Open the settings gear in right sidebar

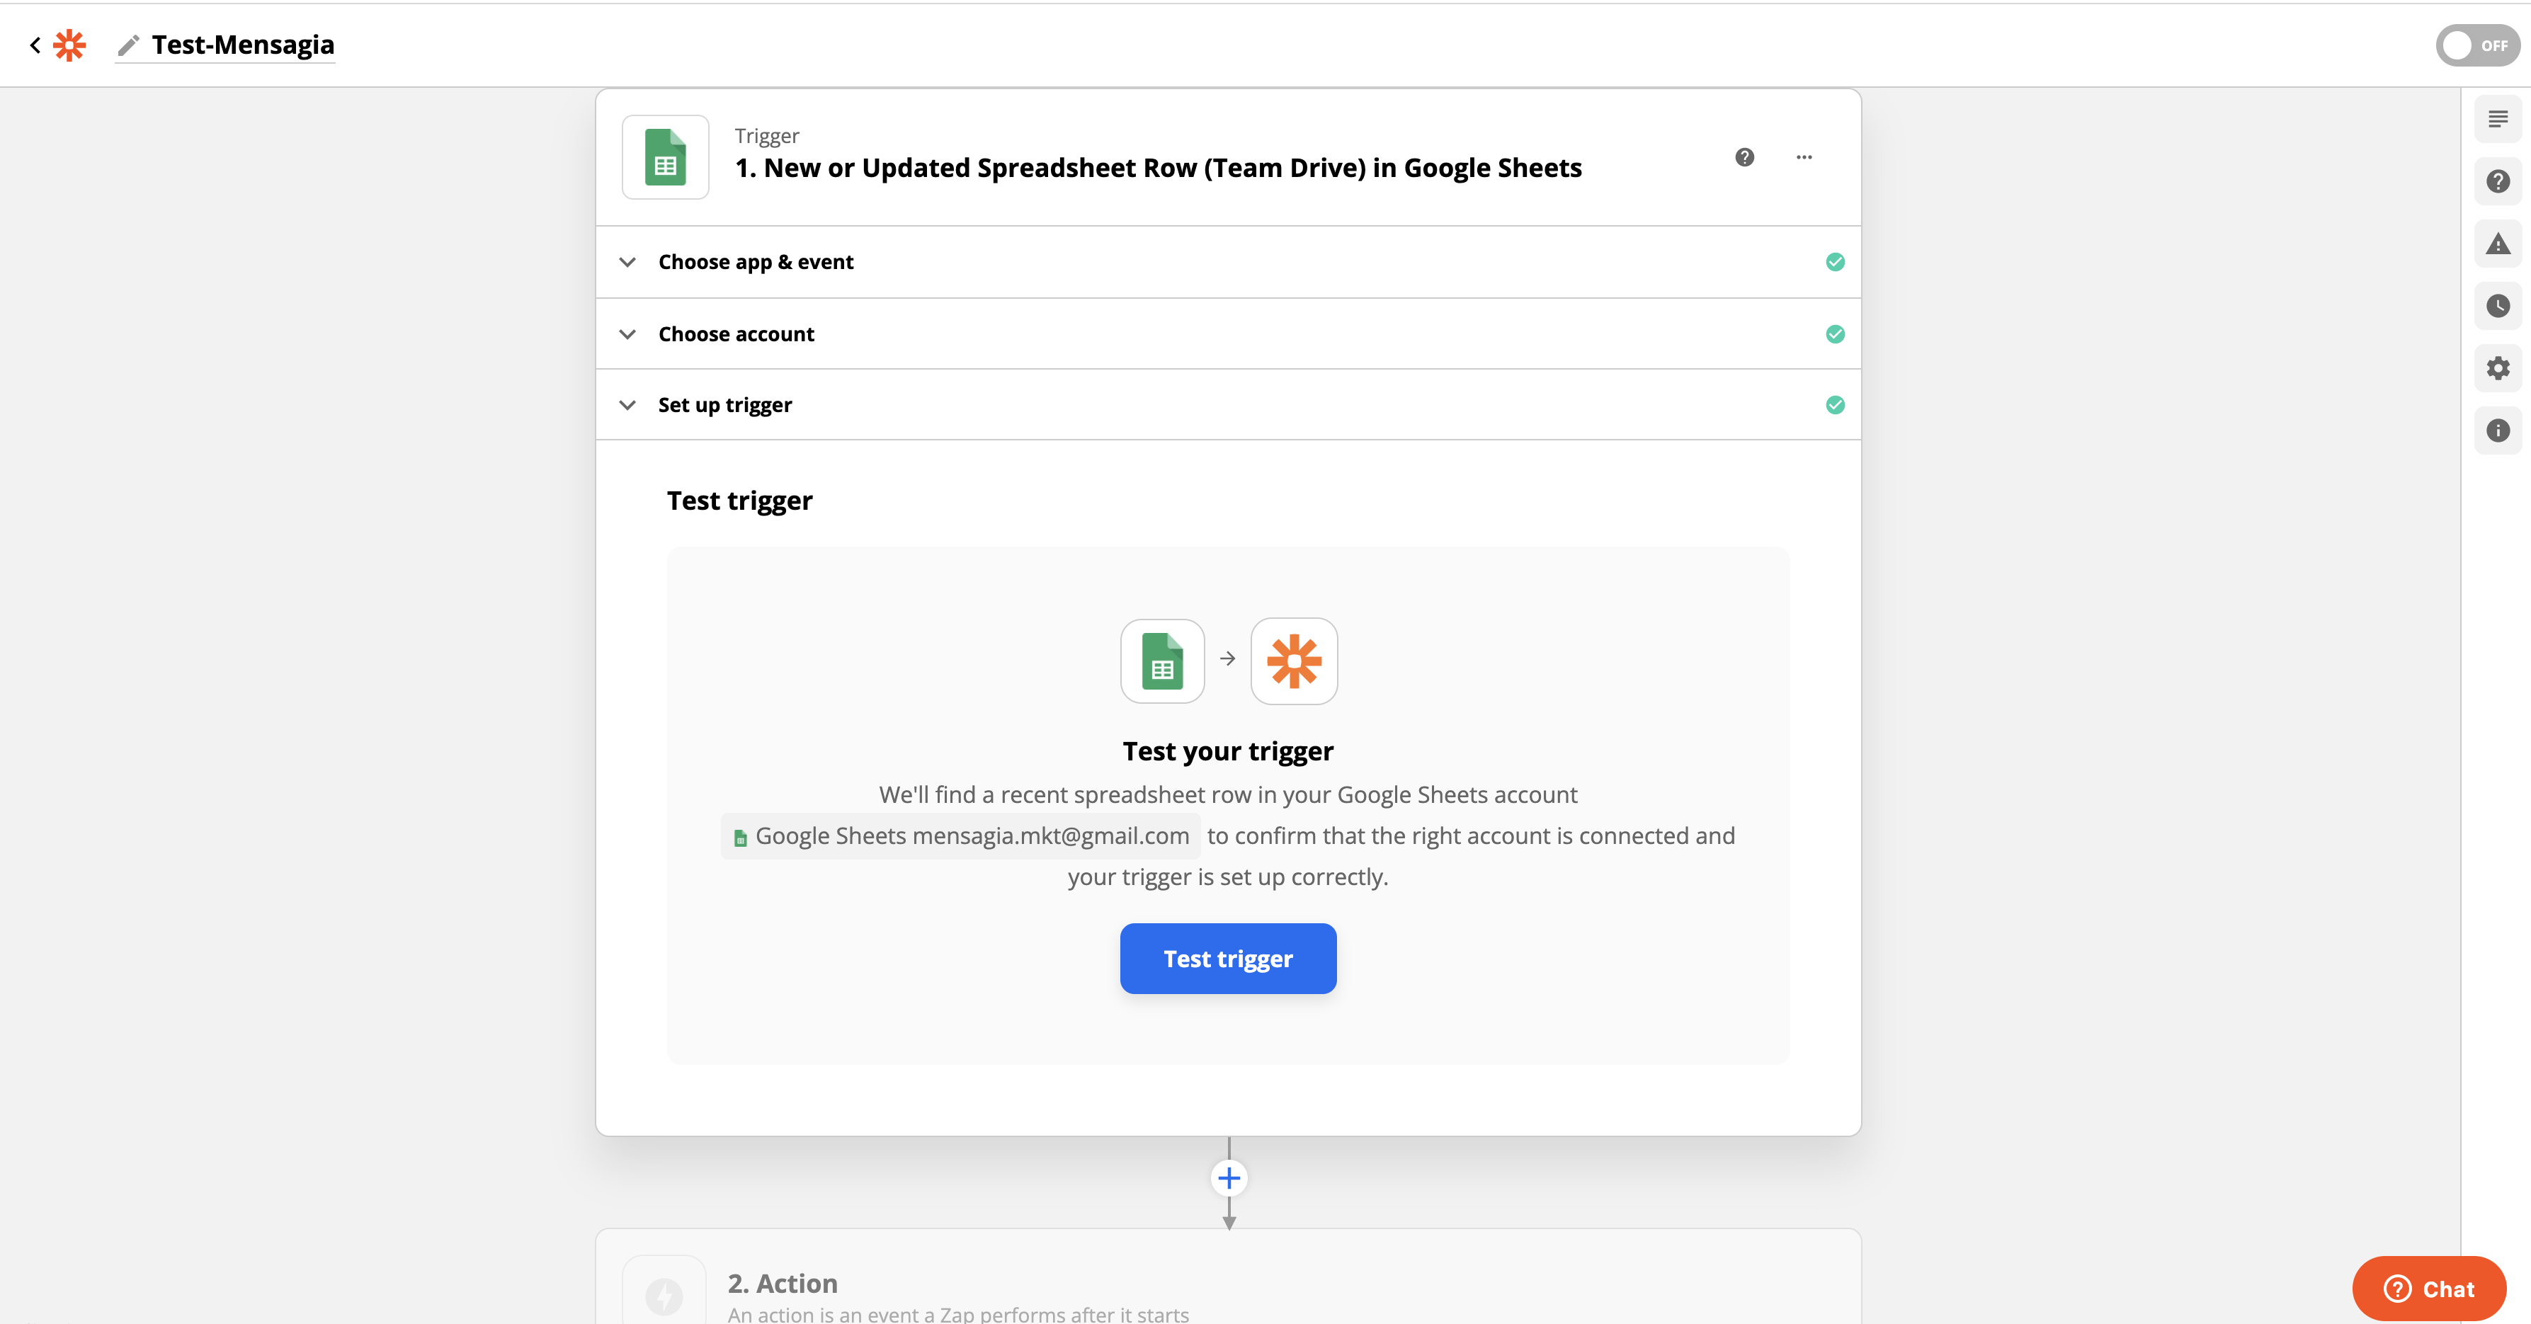pyautogui.click(x=2498, y=368)
